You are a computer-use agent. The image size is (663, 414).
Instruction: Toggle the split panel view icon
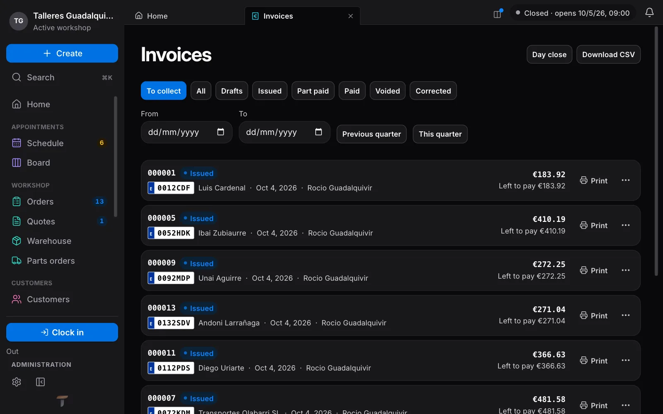(x=498, y=14)
